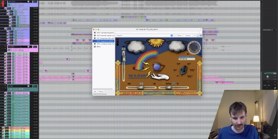278x139 pixels.
Task: Open the 2 in 4 out pin connector
Action: [x=188, y=36]
